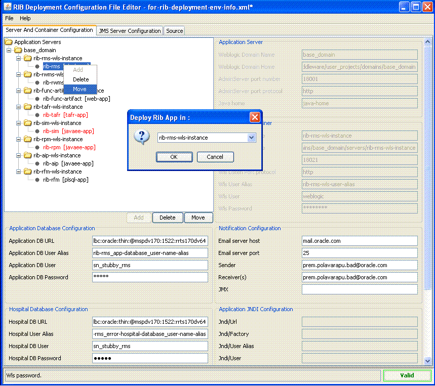This screenshot has width=435, height=386.
Task: Click the Email server port field
Action: pos(360,253)
